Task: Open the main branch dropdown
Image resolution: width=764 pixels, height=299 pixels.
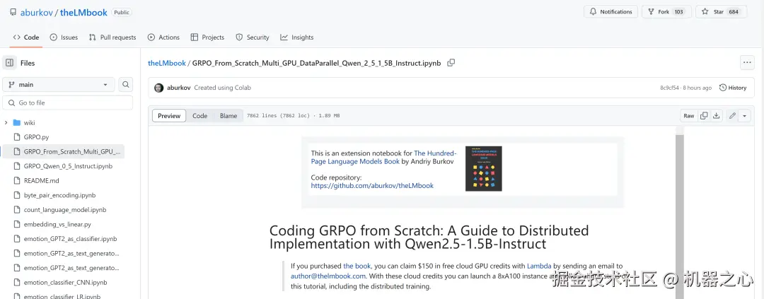Action: point(59,84)
